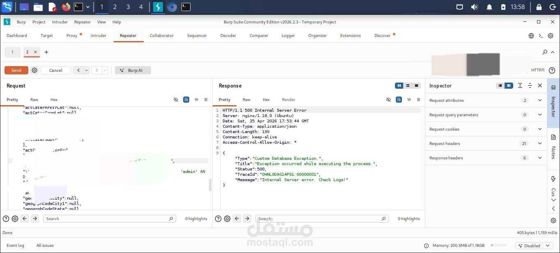Search Repeater tabs with magnifier icon

(545, 52)
